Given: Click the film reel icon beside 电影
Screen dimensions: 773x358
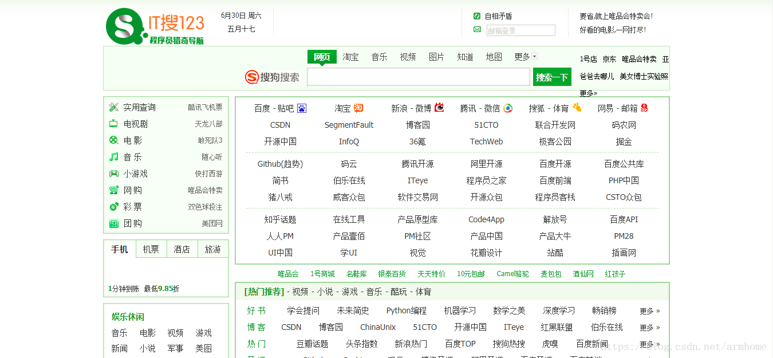Looking at the screenshot, I should click(x=114, y=140).
